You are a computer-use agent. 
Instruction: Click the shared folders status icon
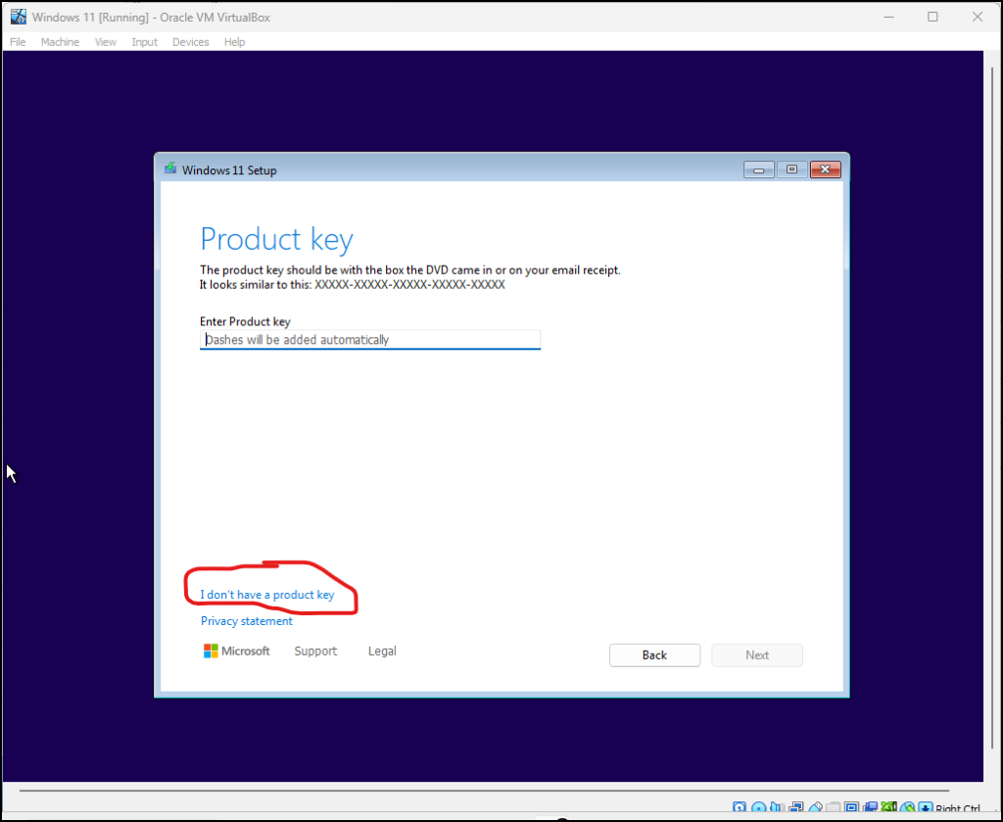click(833, 808)
